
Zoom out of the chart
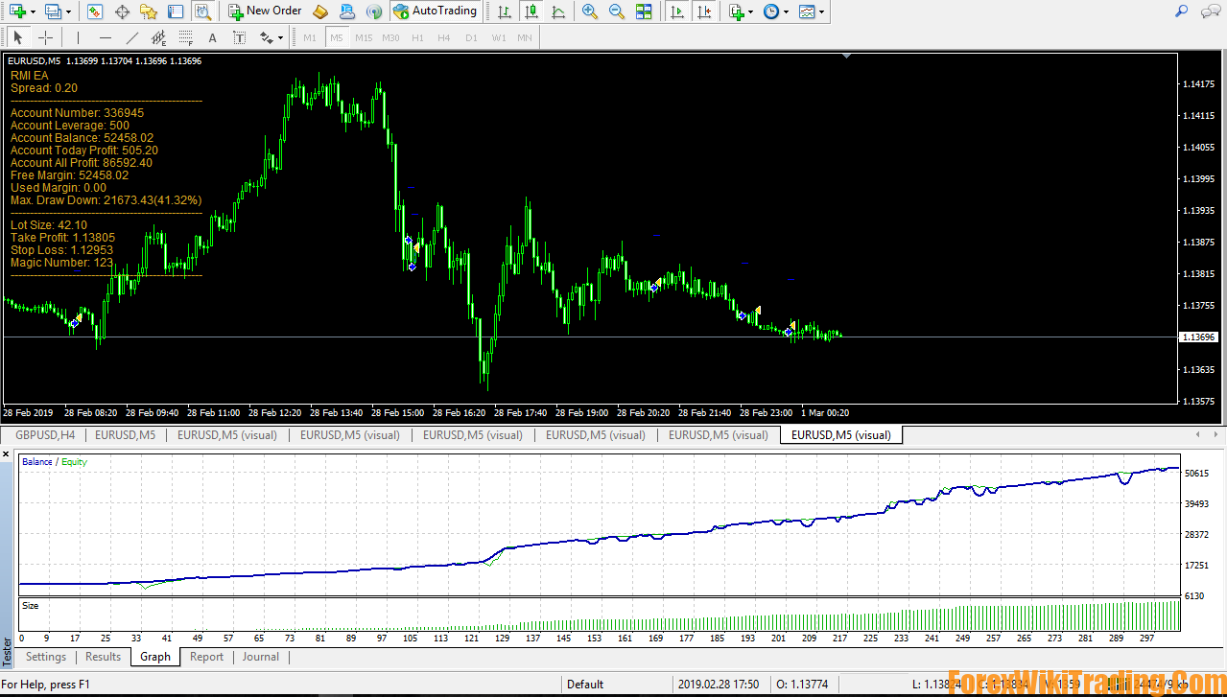(x=617, y=12)
